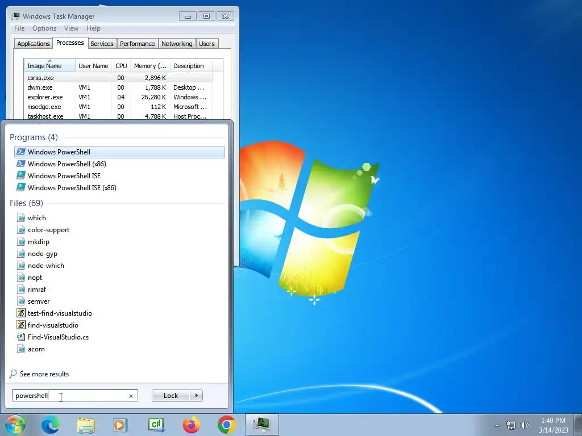Image resolution: width=582 pixels, height=436 pixels.
Task: Launch Windows PowerShell (x86) result
Action: coord(119,164)
